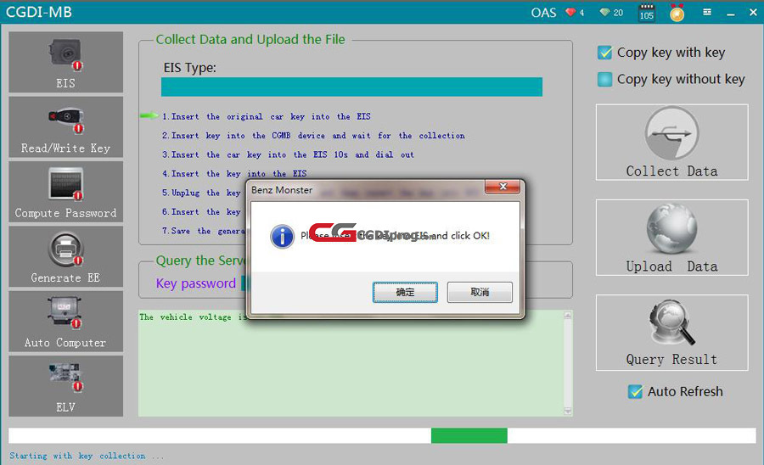764x465 pixels.
Task: Click the gold medal icon
Action: 677,13
